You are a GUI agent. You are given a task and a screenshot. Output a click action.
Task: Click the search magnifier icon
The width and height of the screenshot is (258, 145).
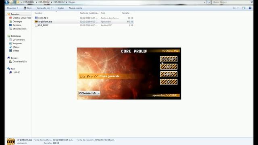pos(252,2)
